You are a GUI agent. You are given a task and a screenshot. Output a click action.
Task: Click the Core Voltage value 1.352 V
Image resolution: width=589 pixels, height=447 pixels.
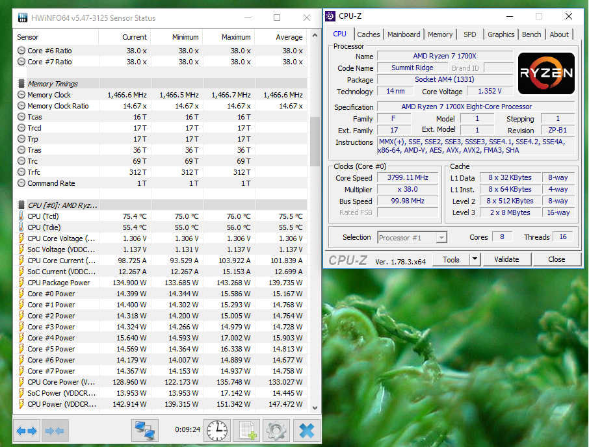click(490, 91)
